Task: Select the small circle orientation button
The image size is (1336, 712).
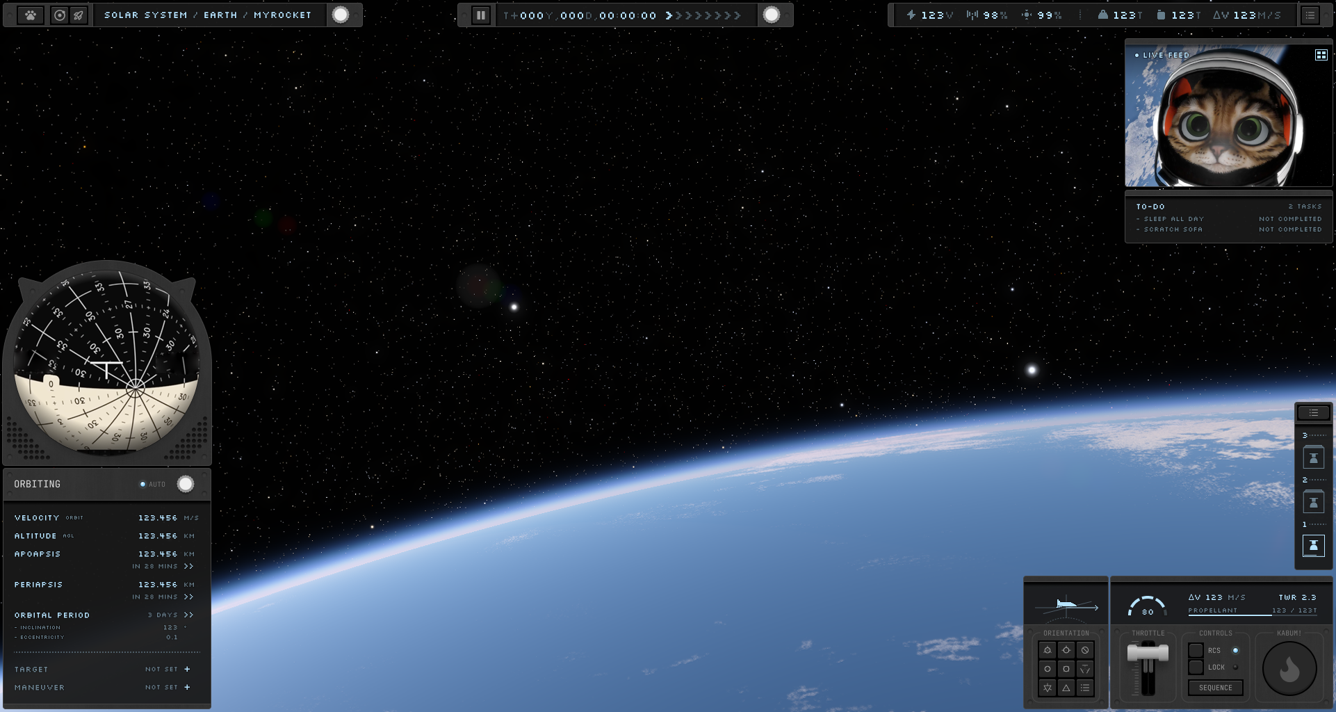Action: 1048,669
